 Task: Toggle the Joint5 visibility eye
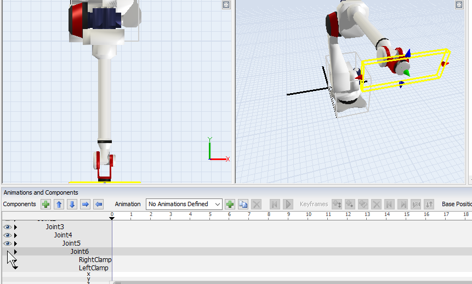click(x=7, y=243)
